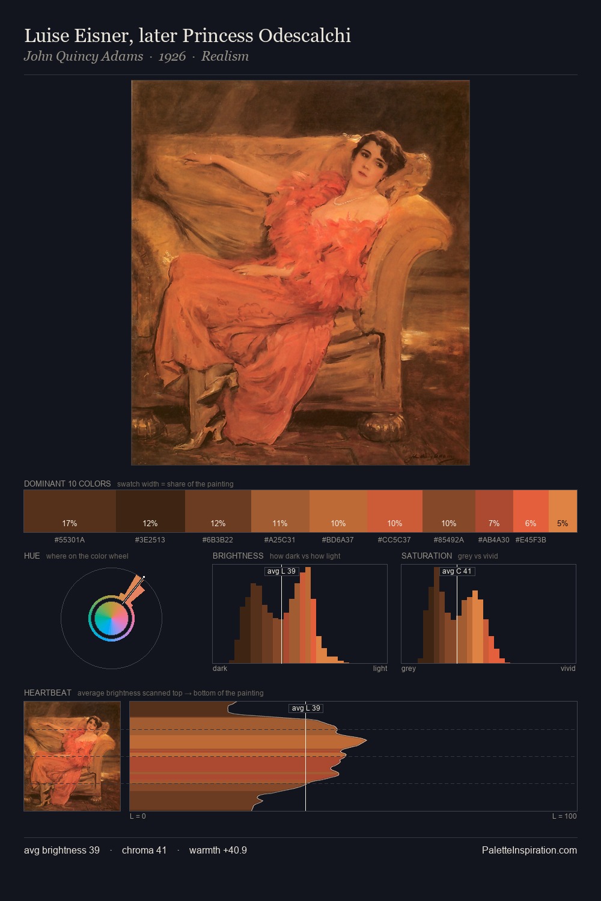Click the 7% swatch above #AB4A30
The width and height of the screenshot is (601, 901).
(494, 511)
